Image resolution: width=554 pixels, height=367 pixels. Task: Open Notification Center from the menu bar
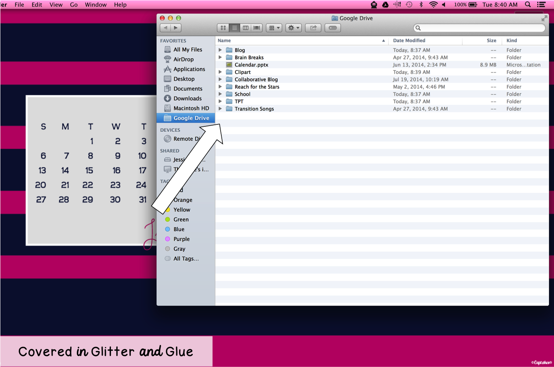541,5
